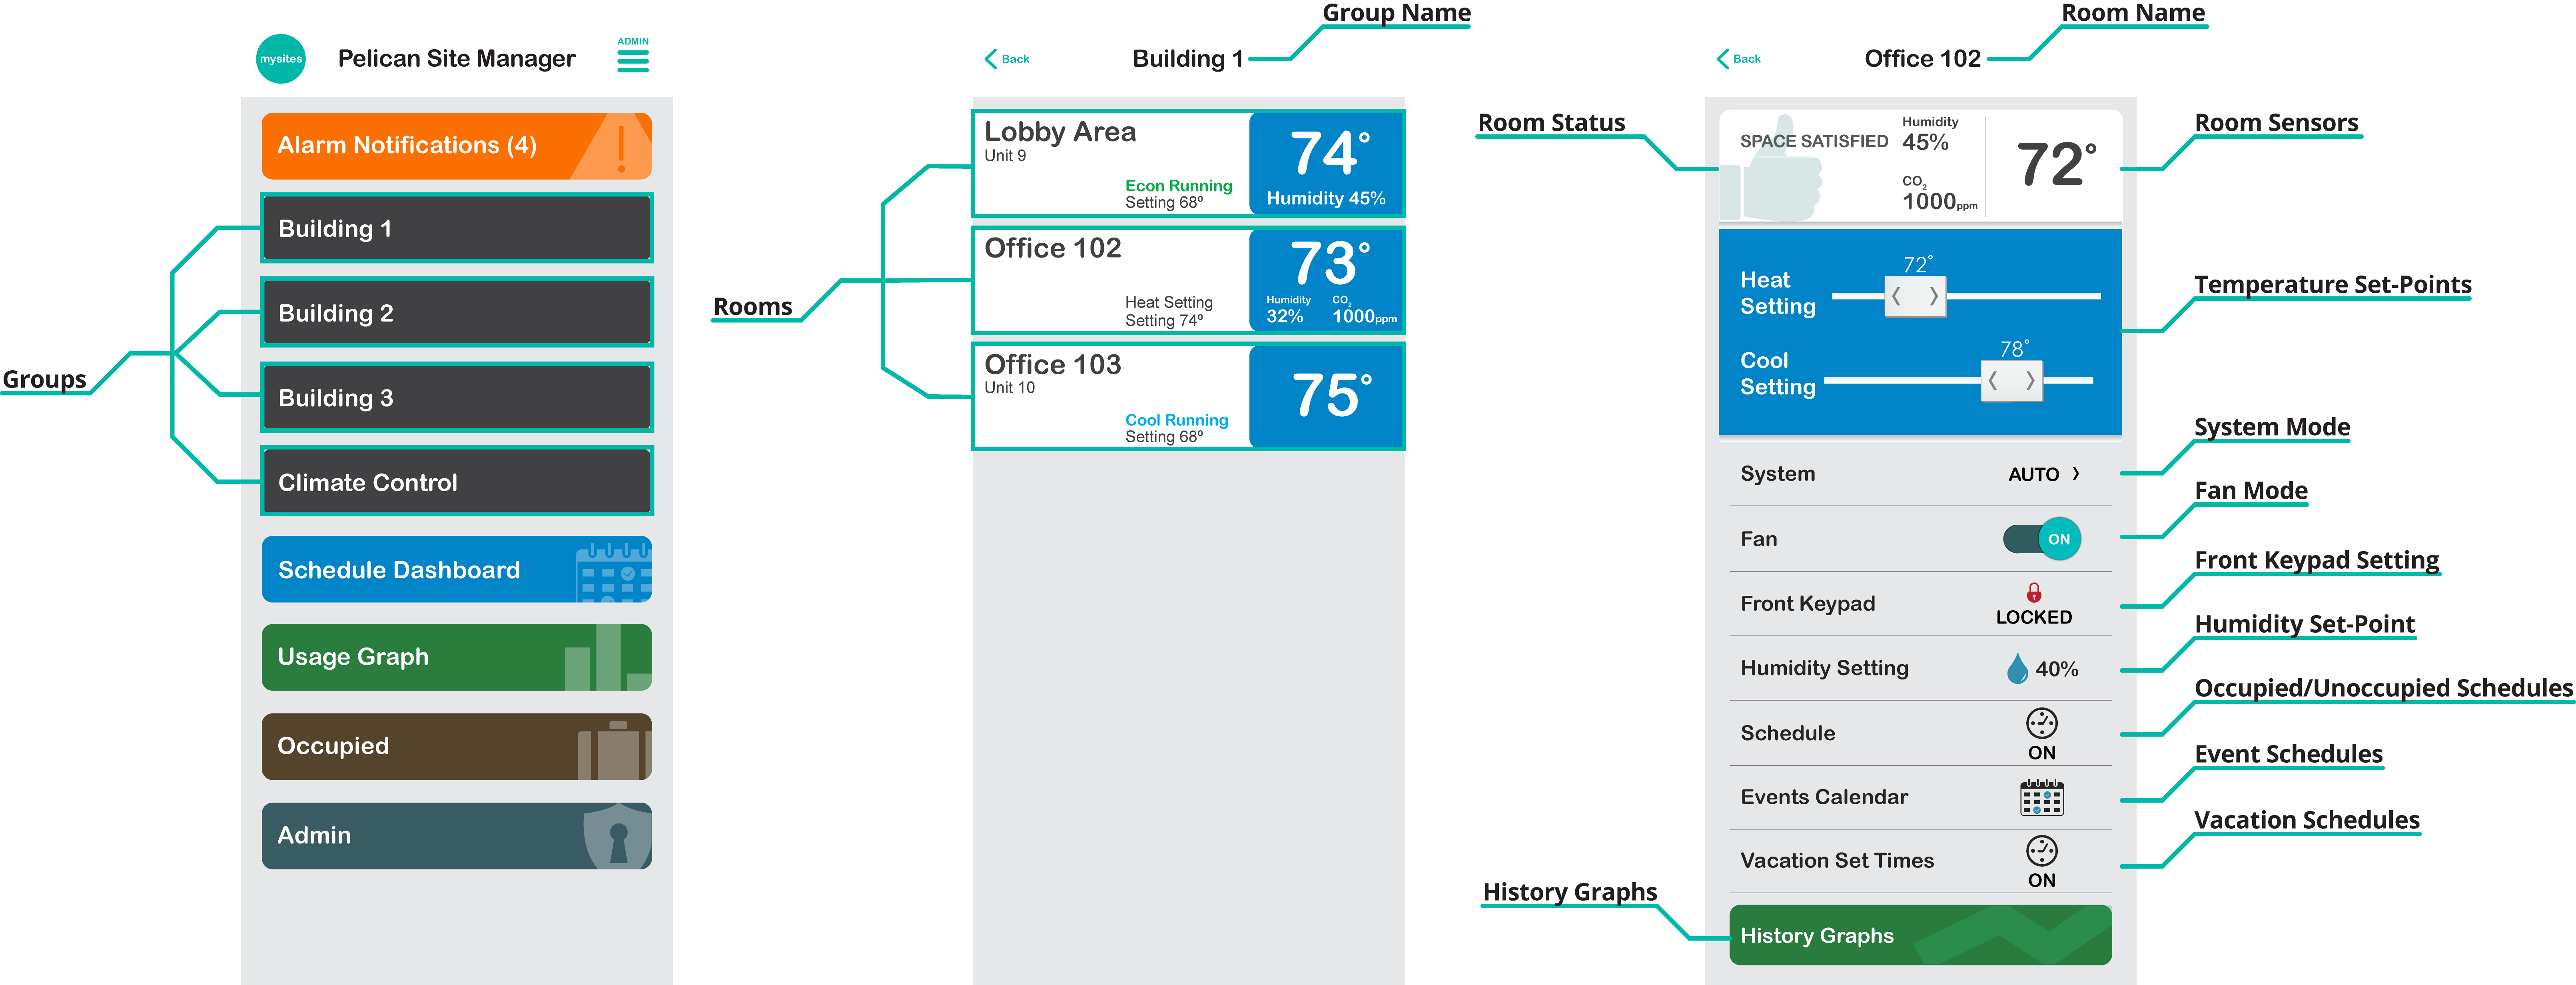Viewport: 2576px width, 985px height.
Task: Open the Building 3 group
Action: (x=457, y=398)
